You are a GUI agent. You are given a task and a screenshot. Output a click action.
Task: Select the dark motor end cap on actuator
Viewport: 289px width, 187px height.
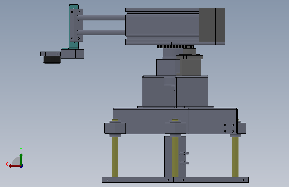[x=212, y=25]
